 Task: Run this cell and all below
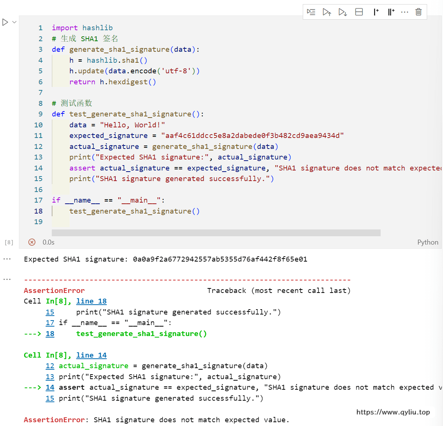tap(343, 12)
